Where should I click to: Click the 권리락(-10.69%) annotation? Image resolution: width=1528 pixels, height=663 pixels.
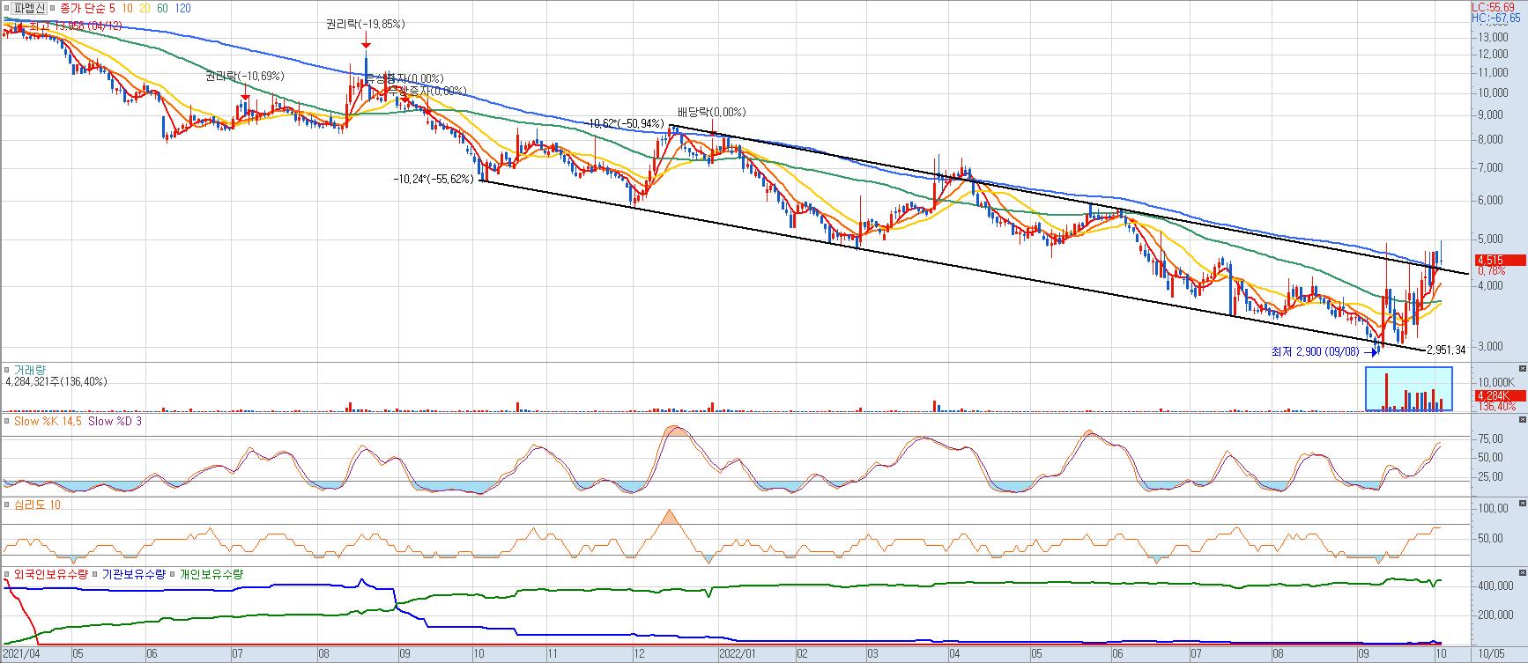point(245,77)
